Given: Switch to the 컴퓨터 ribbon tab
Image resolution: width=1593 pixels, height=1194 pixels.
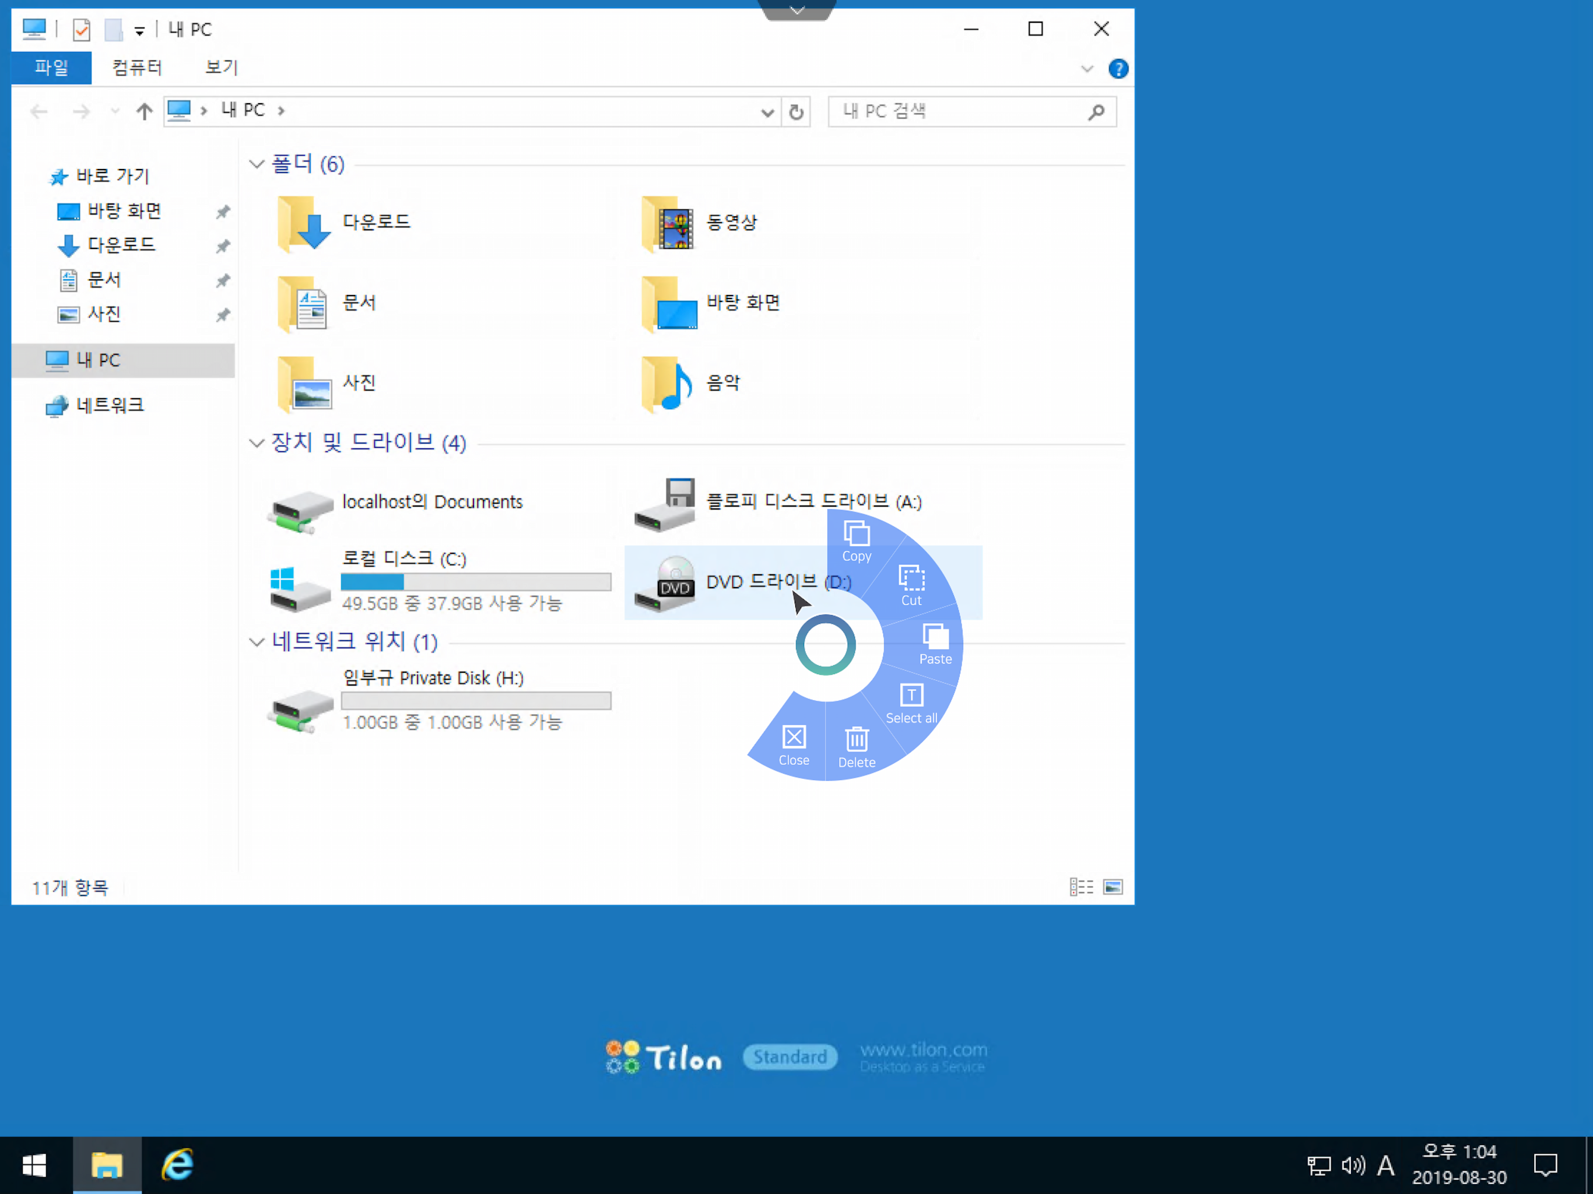Looking at the screenshot, I should pyautogui.click(x=137, y=68).
